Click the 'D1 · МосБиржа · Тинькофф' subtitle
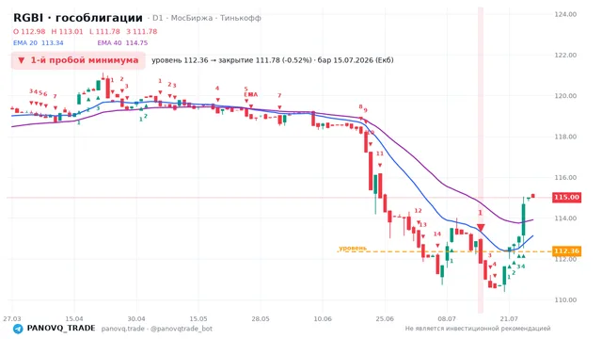 coord(207,18)
